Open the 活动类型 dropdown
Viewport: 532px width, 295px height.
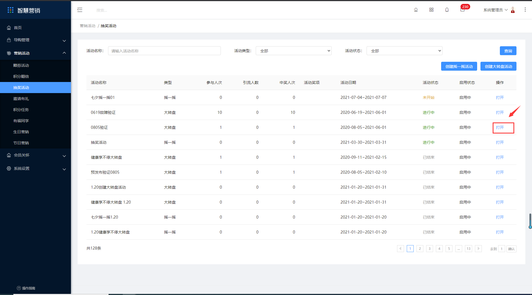[x=294, y=51]
